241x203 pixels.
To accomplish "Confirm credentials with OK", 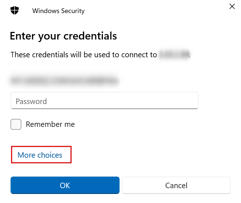I will pos(65,185).
